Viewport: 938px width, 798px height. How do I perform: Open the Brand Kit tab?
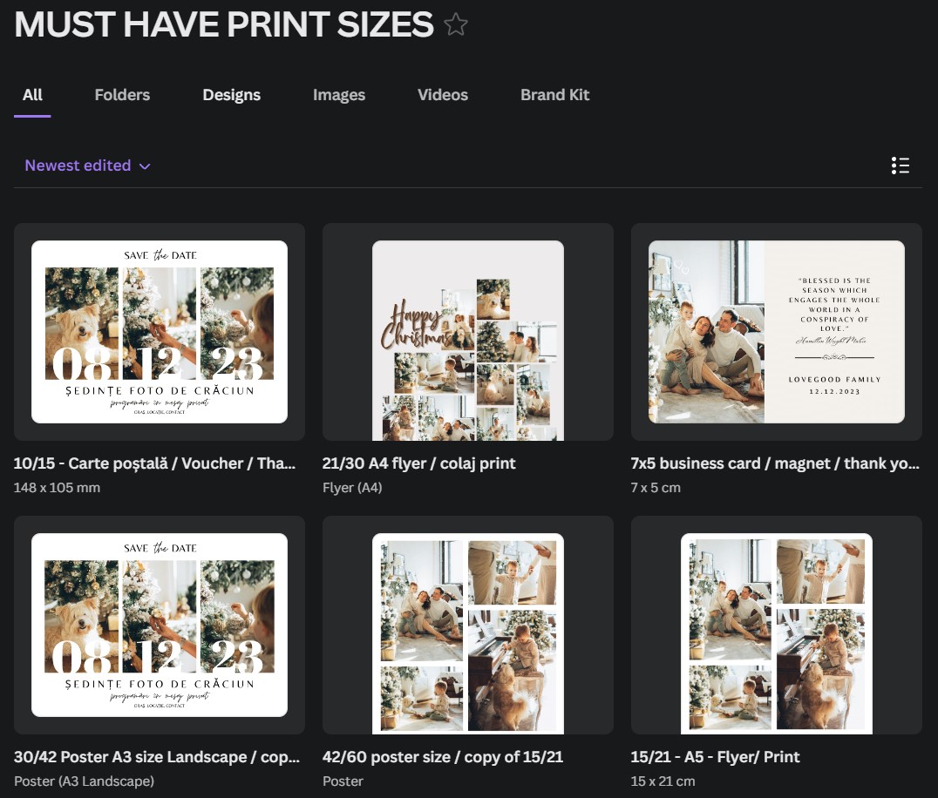(554, 95)
